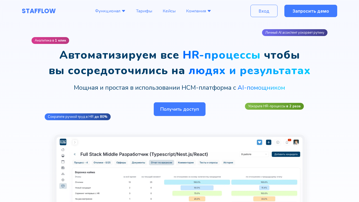Click the blue AI-помощником text in the subtitle

coord(261,88)
